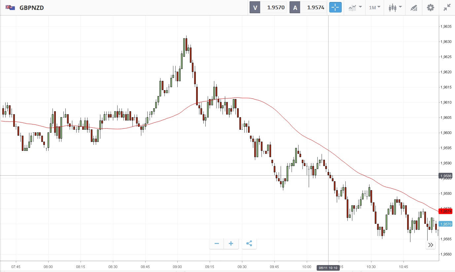Open the drawing tools icon
This screenshot has height=272, width=455.
click(x=414, y=7)
